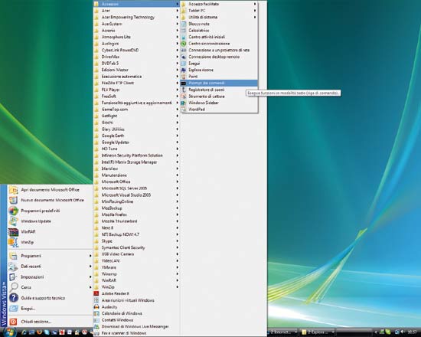
Task: Open Connessione a un proiettore di rete
Action: (x=219, y=50)
